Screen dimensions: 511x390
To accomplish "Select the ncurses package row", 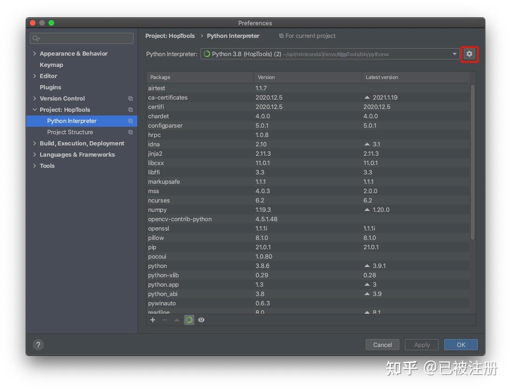I will pos(308,201).
